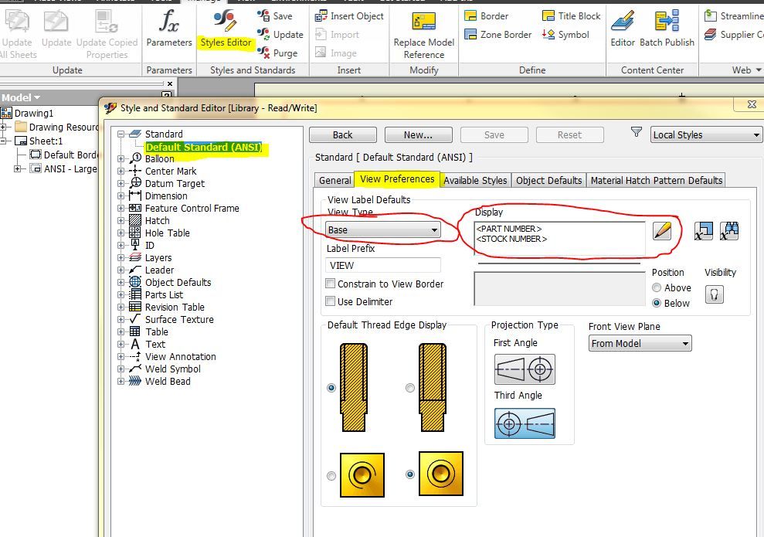
Task: Check the Use Delimiter box
Action: 331,301
